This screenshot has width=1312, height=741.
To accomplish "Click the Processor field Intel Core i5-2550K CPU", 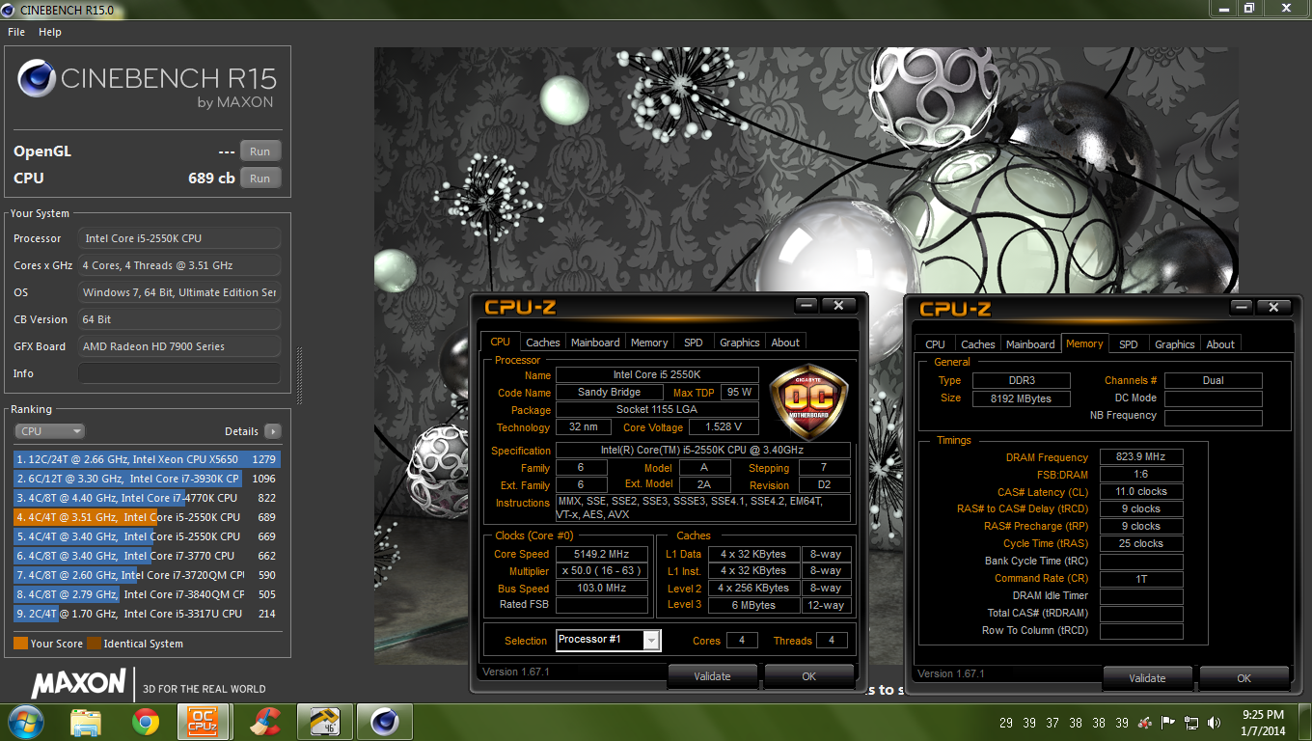I will pos(179,238).
